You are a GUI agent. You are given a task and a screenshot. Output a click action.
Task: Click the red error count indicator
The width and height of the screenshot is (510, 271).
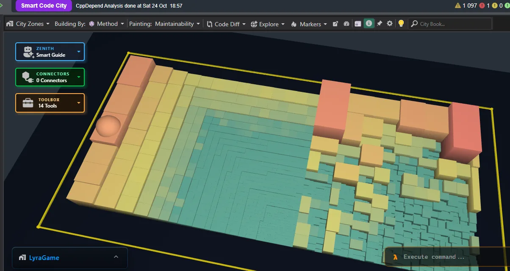click(x=485, y=6)
